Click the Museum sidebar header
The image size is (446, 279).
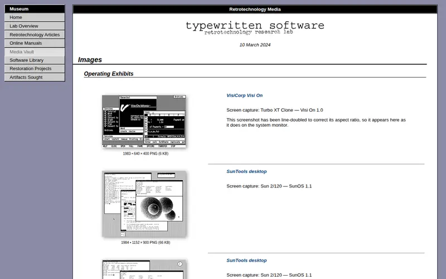click(x=35, y=9)
